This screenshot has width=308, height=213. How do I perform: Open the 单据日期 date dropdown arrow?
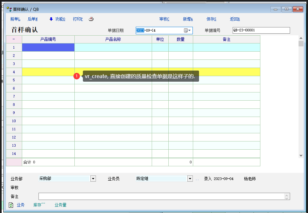coord(190,30)
